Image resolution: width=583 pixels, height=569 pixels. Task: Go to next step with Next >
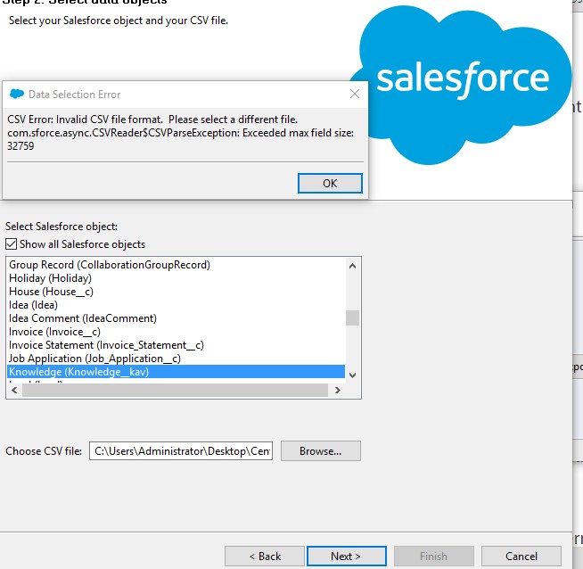pyautogui.click(x=346, y=556)
